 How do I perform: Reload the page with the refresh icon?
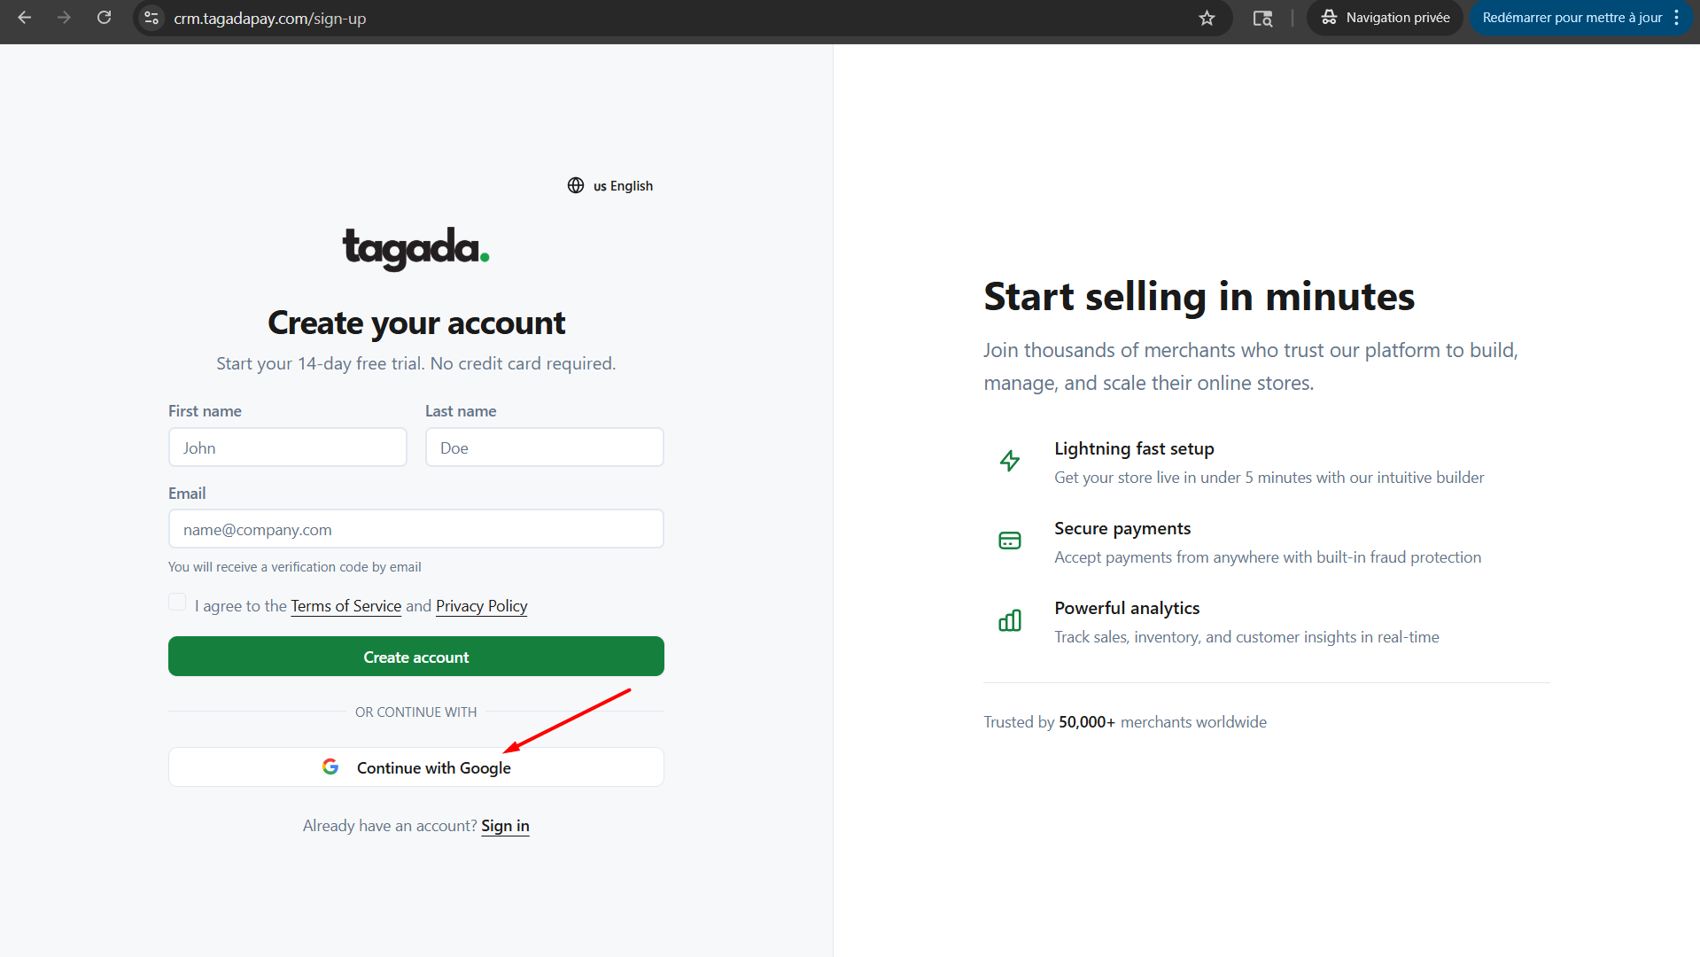coord(104,18)
